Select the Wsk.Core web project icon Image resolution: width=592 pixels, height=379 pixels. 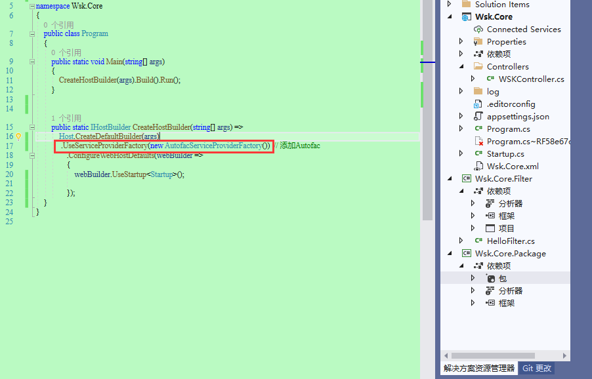pyautogui.click(x=466, y=17)
